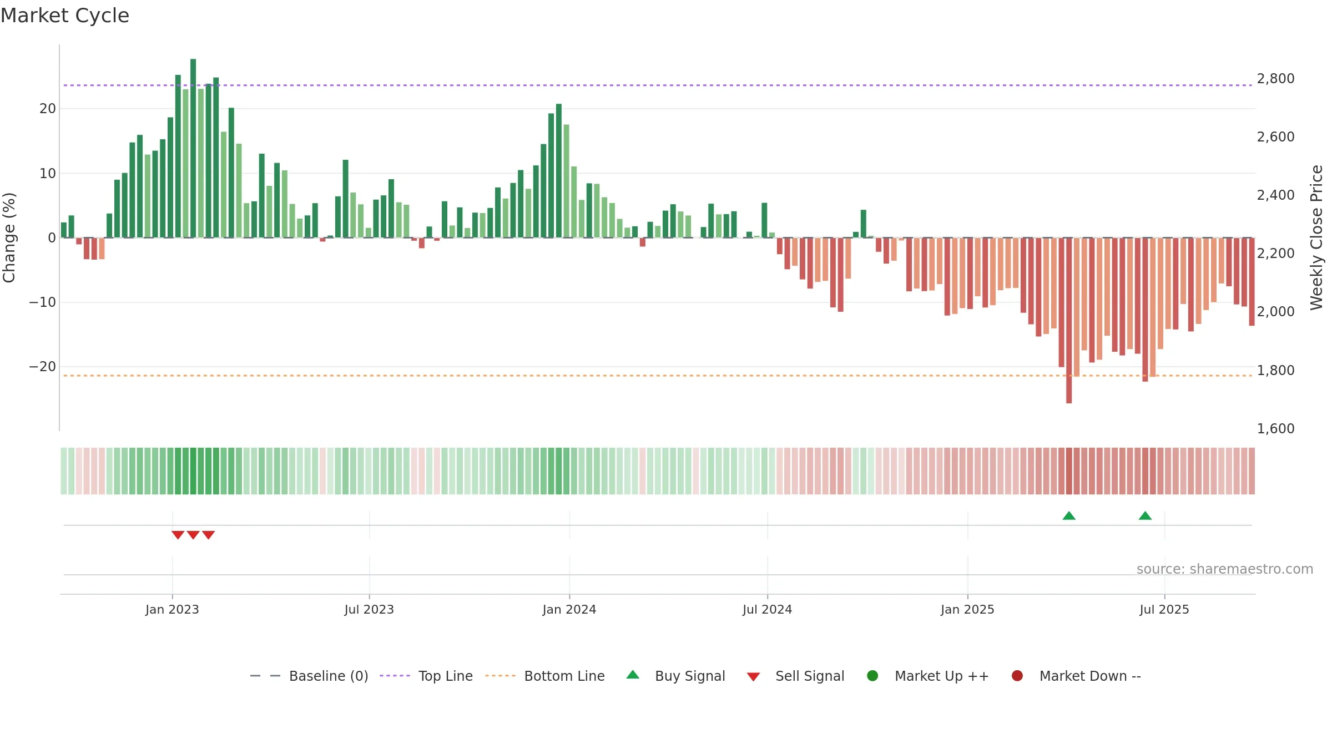Click the Jan 2023 axis label
Viewport: 1332px width, 749px height.
(x=172, y=609)
